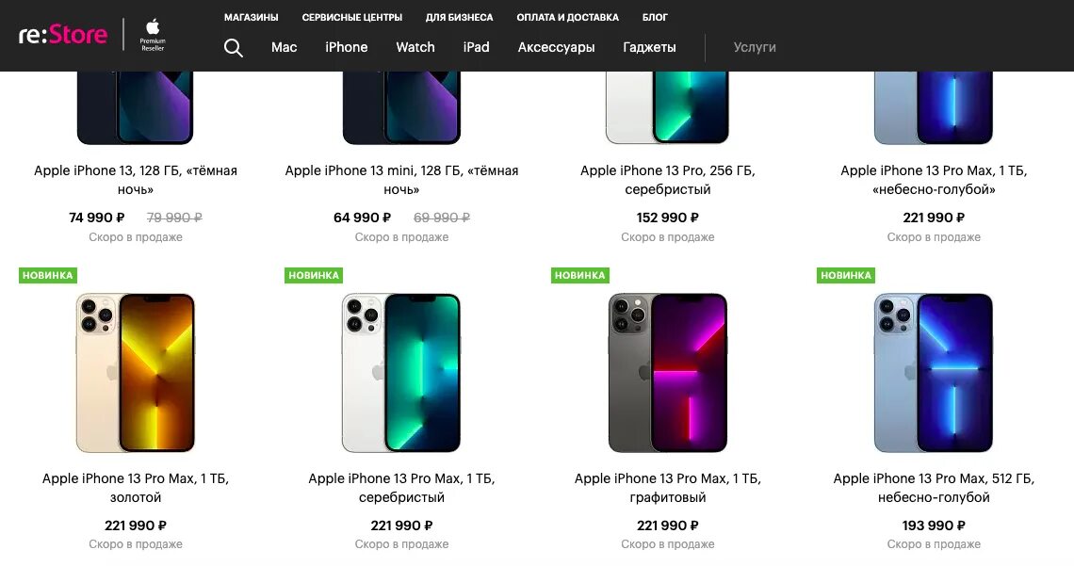This screenshot has width=1074, height=566.
Task: Go to the Watch category
Action: pos(415,47)
